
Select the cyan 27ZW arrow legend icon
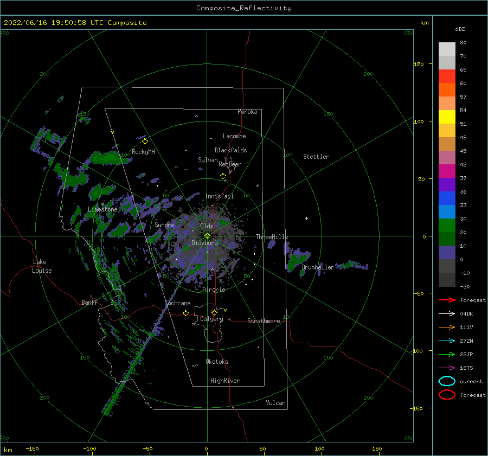(x=447, y=341)
